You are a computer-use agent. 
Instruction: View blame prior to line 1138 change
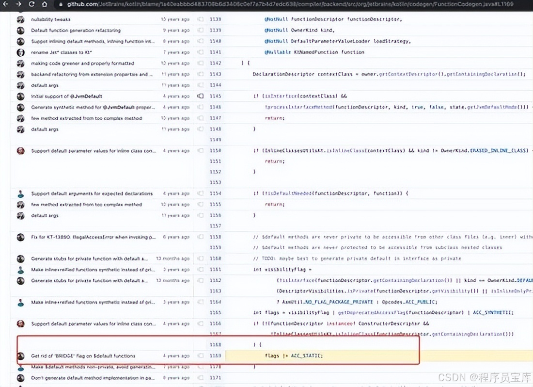(x=201, y=19)
